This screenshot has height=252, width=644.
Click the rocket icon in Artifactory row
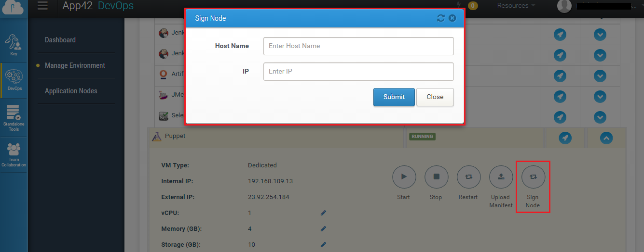[x=560, y=76]
